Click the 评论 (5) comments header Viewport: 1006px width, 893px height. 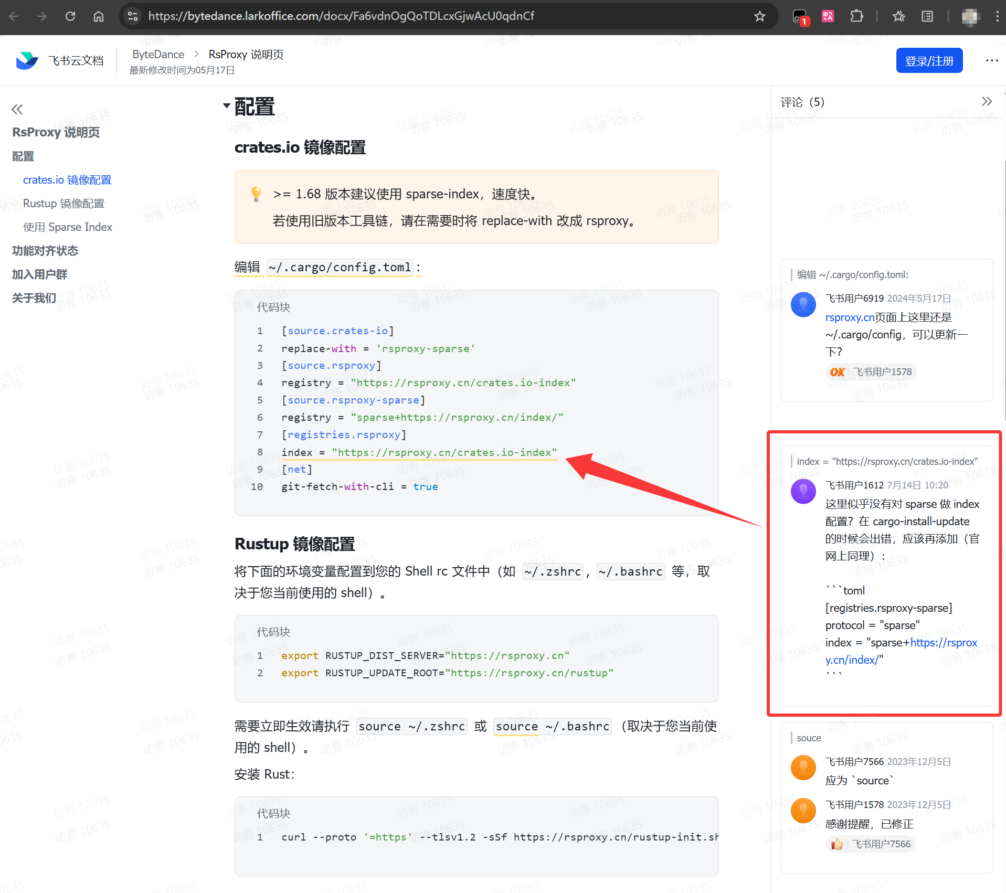point(802,102)
